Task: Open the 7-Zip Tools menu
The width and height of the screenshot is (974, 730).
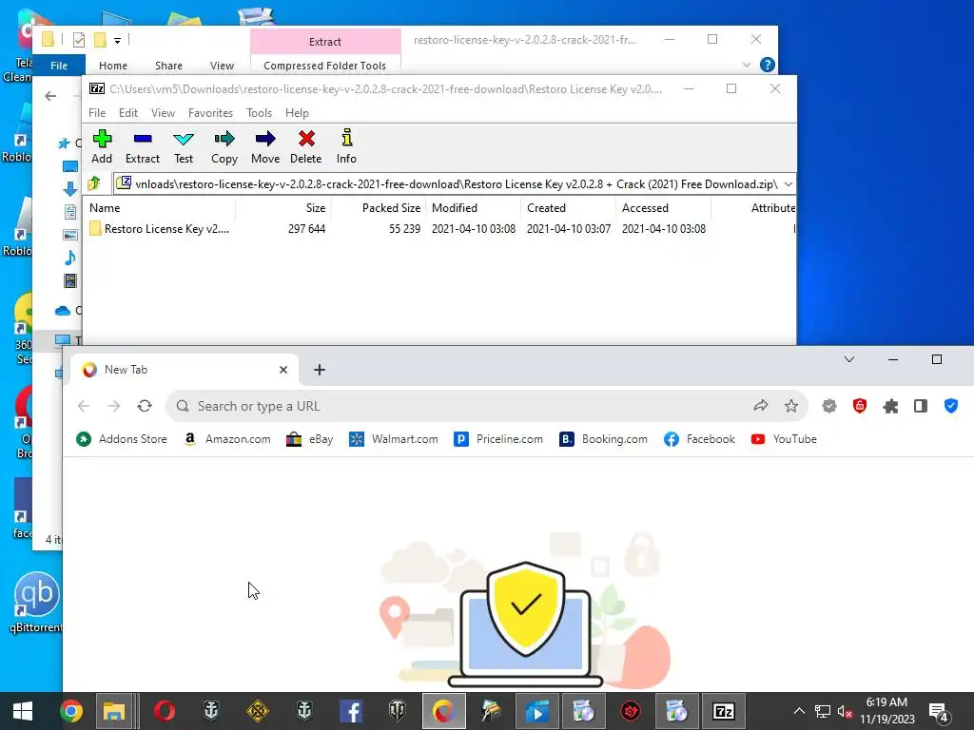Action: (259, 113)
